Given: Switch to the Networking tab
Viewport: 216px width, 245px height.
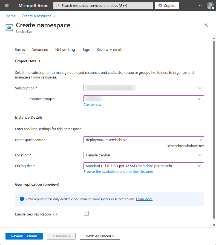Looking at the screenshot, I should coord(65,50).
